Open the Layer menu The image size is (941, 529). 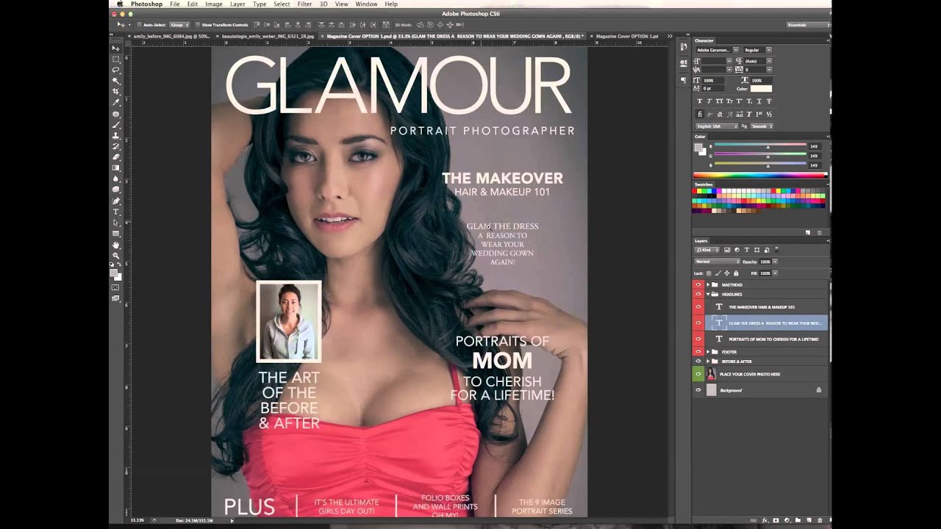coord(237,4)
